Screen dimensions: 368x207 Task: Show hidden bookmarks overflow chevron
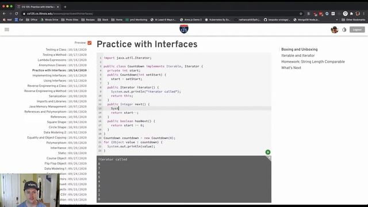pos(337,20)
